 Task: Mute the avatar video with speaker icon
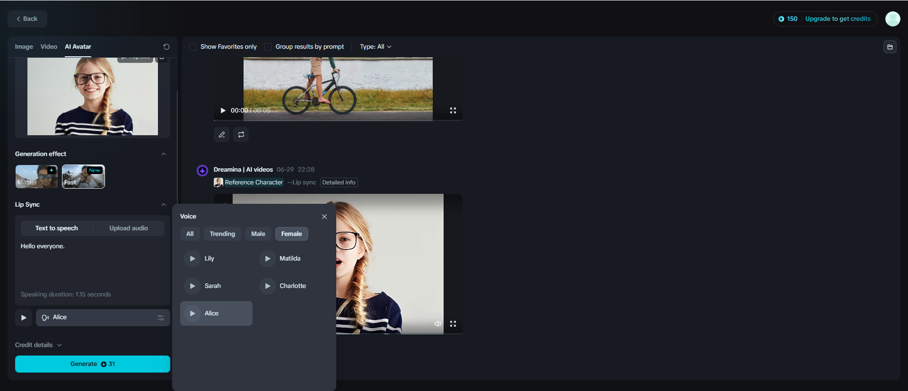click(438, 324)
